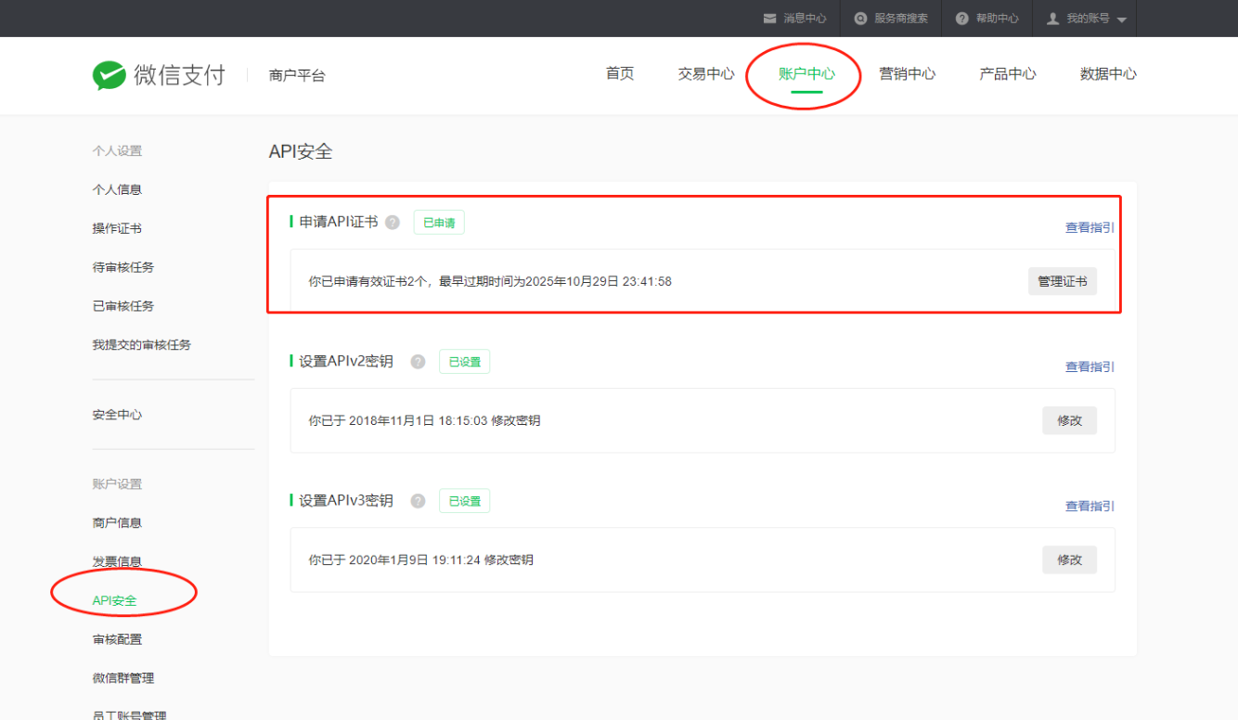Open the 产品中心 tab
The width and height of the screenshot is (1238, 720).
(x=1008, y=74)
